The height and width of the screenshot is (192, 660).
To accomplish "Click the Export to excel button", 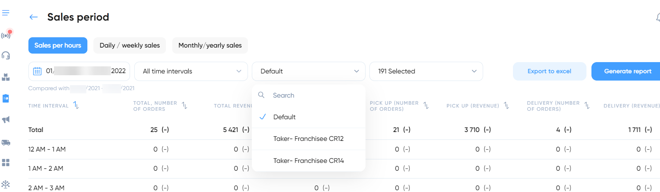I will (x=550, y=71).
